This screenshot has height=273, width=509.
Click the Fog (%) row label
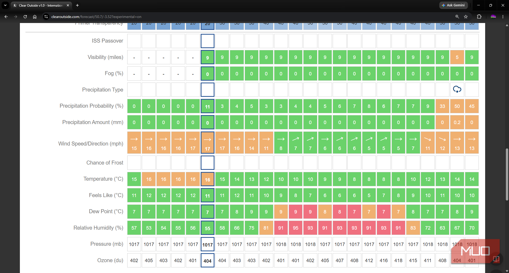click(114, 73)
